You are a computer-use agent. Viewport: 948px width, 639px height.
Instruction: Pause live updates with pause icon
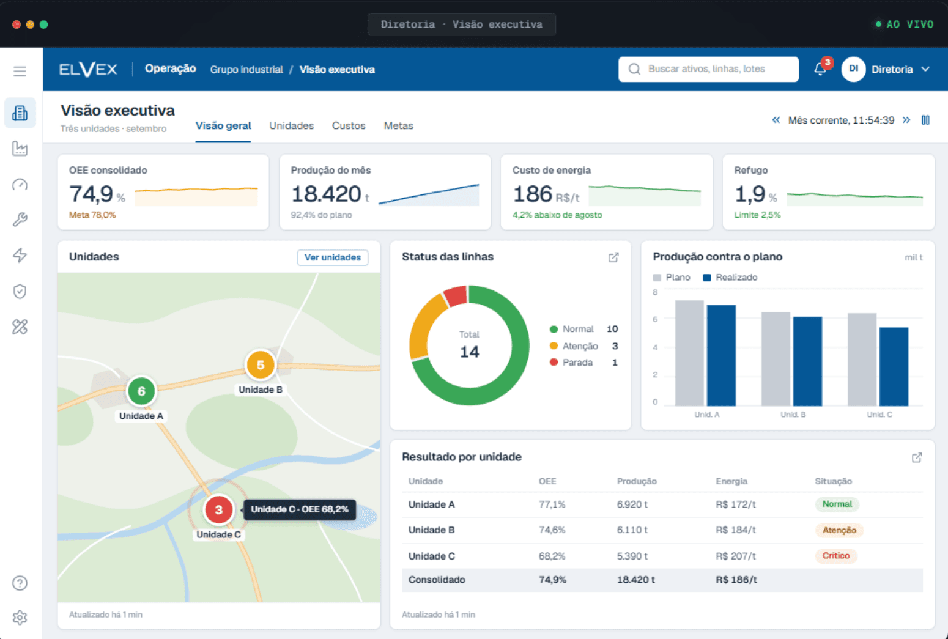click(925, 120)
